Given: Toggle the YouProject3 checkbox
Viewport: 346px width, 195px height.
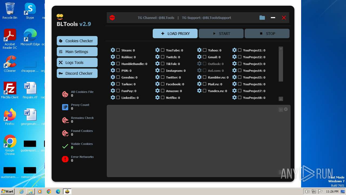Looking at the screenshot, I should click(x=240, y=64).
